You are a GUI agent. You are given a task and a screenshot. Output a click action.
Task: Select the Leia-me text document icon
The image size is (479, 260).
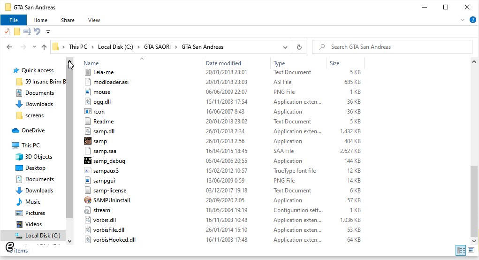[88, 72]
